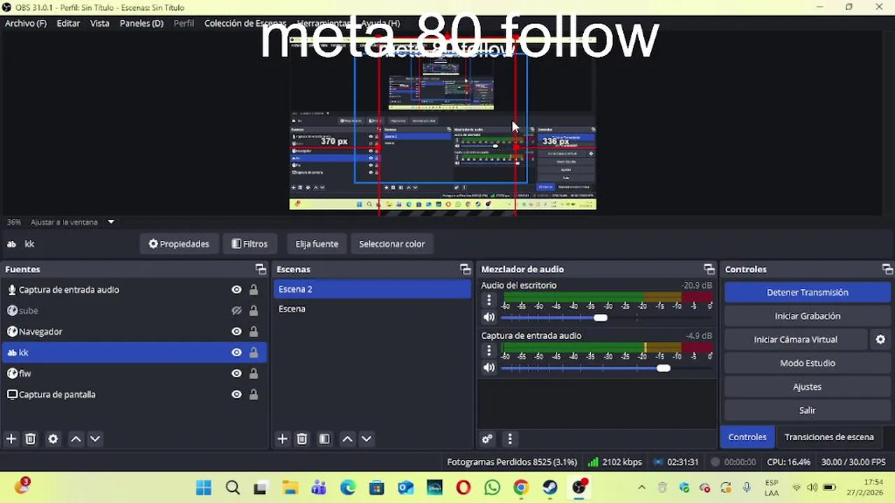The image size is (895, 503).
Task: Hide the Captura de pantalla source
Action: tap(236, 395)
